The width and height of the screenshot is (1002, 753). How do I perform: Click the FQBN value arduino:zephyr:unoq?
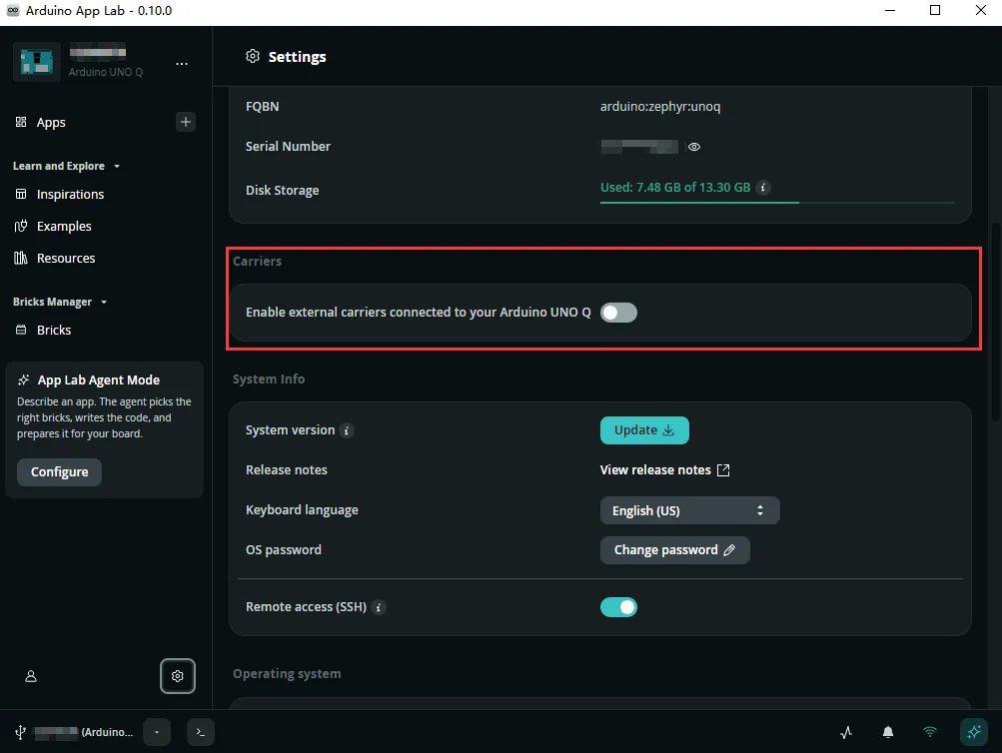[x=660, y=107]
